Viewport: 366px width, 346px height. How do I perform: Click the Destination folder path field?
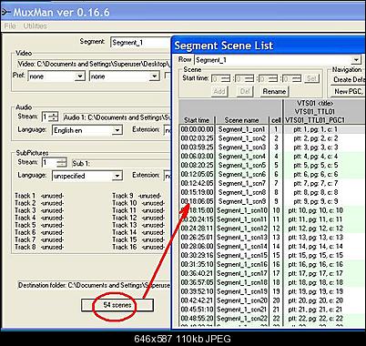[94, 285]
